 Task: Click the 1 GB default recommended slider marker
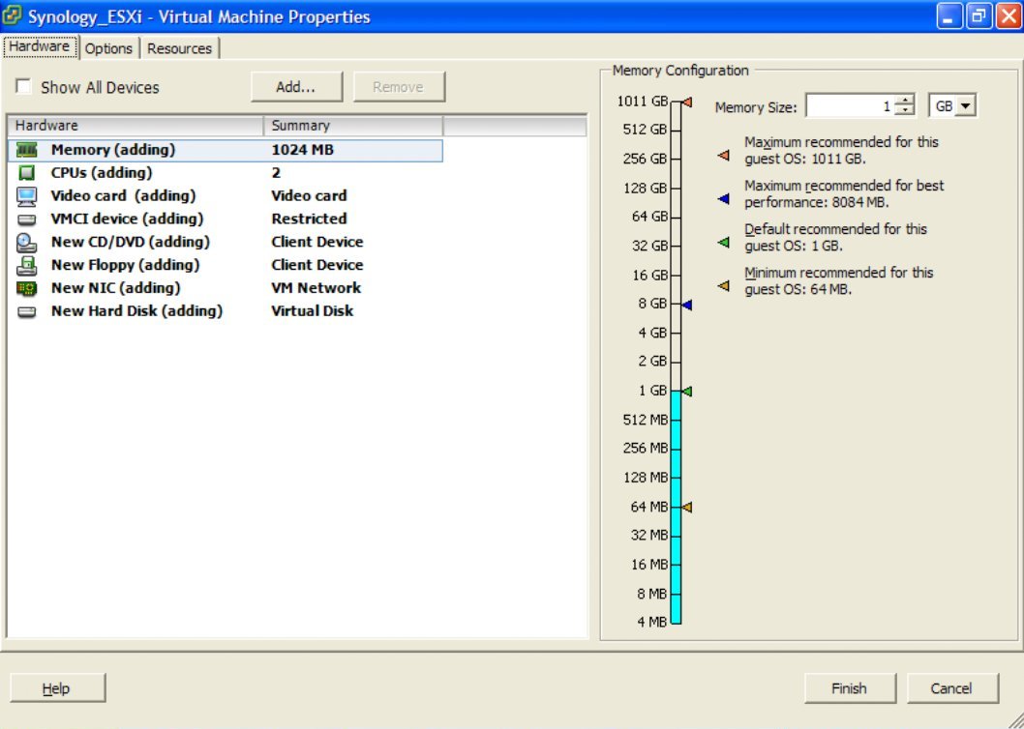tap(685, 391)
